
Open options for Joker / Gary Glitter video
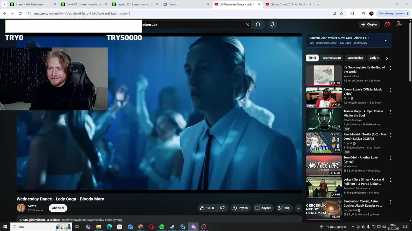click(390, 180)
